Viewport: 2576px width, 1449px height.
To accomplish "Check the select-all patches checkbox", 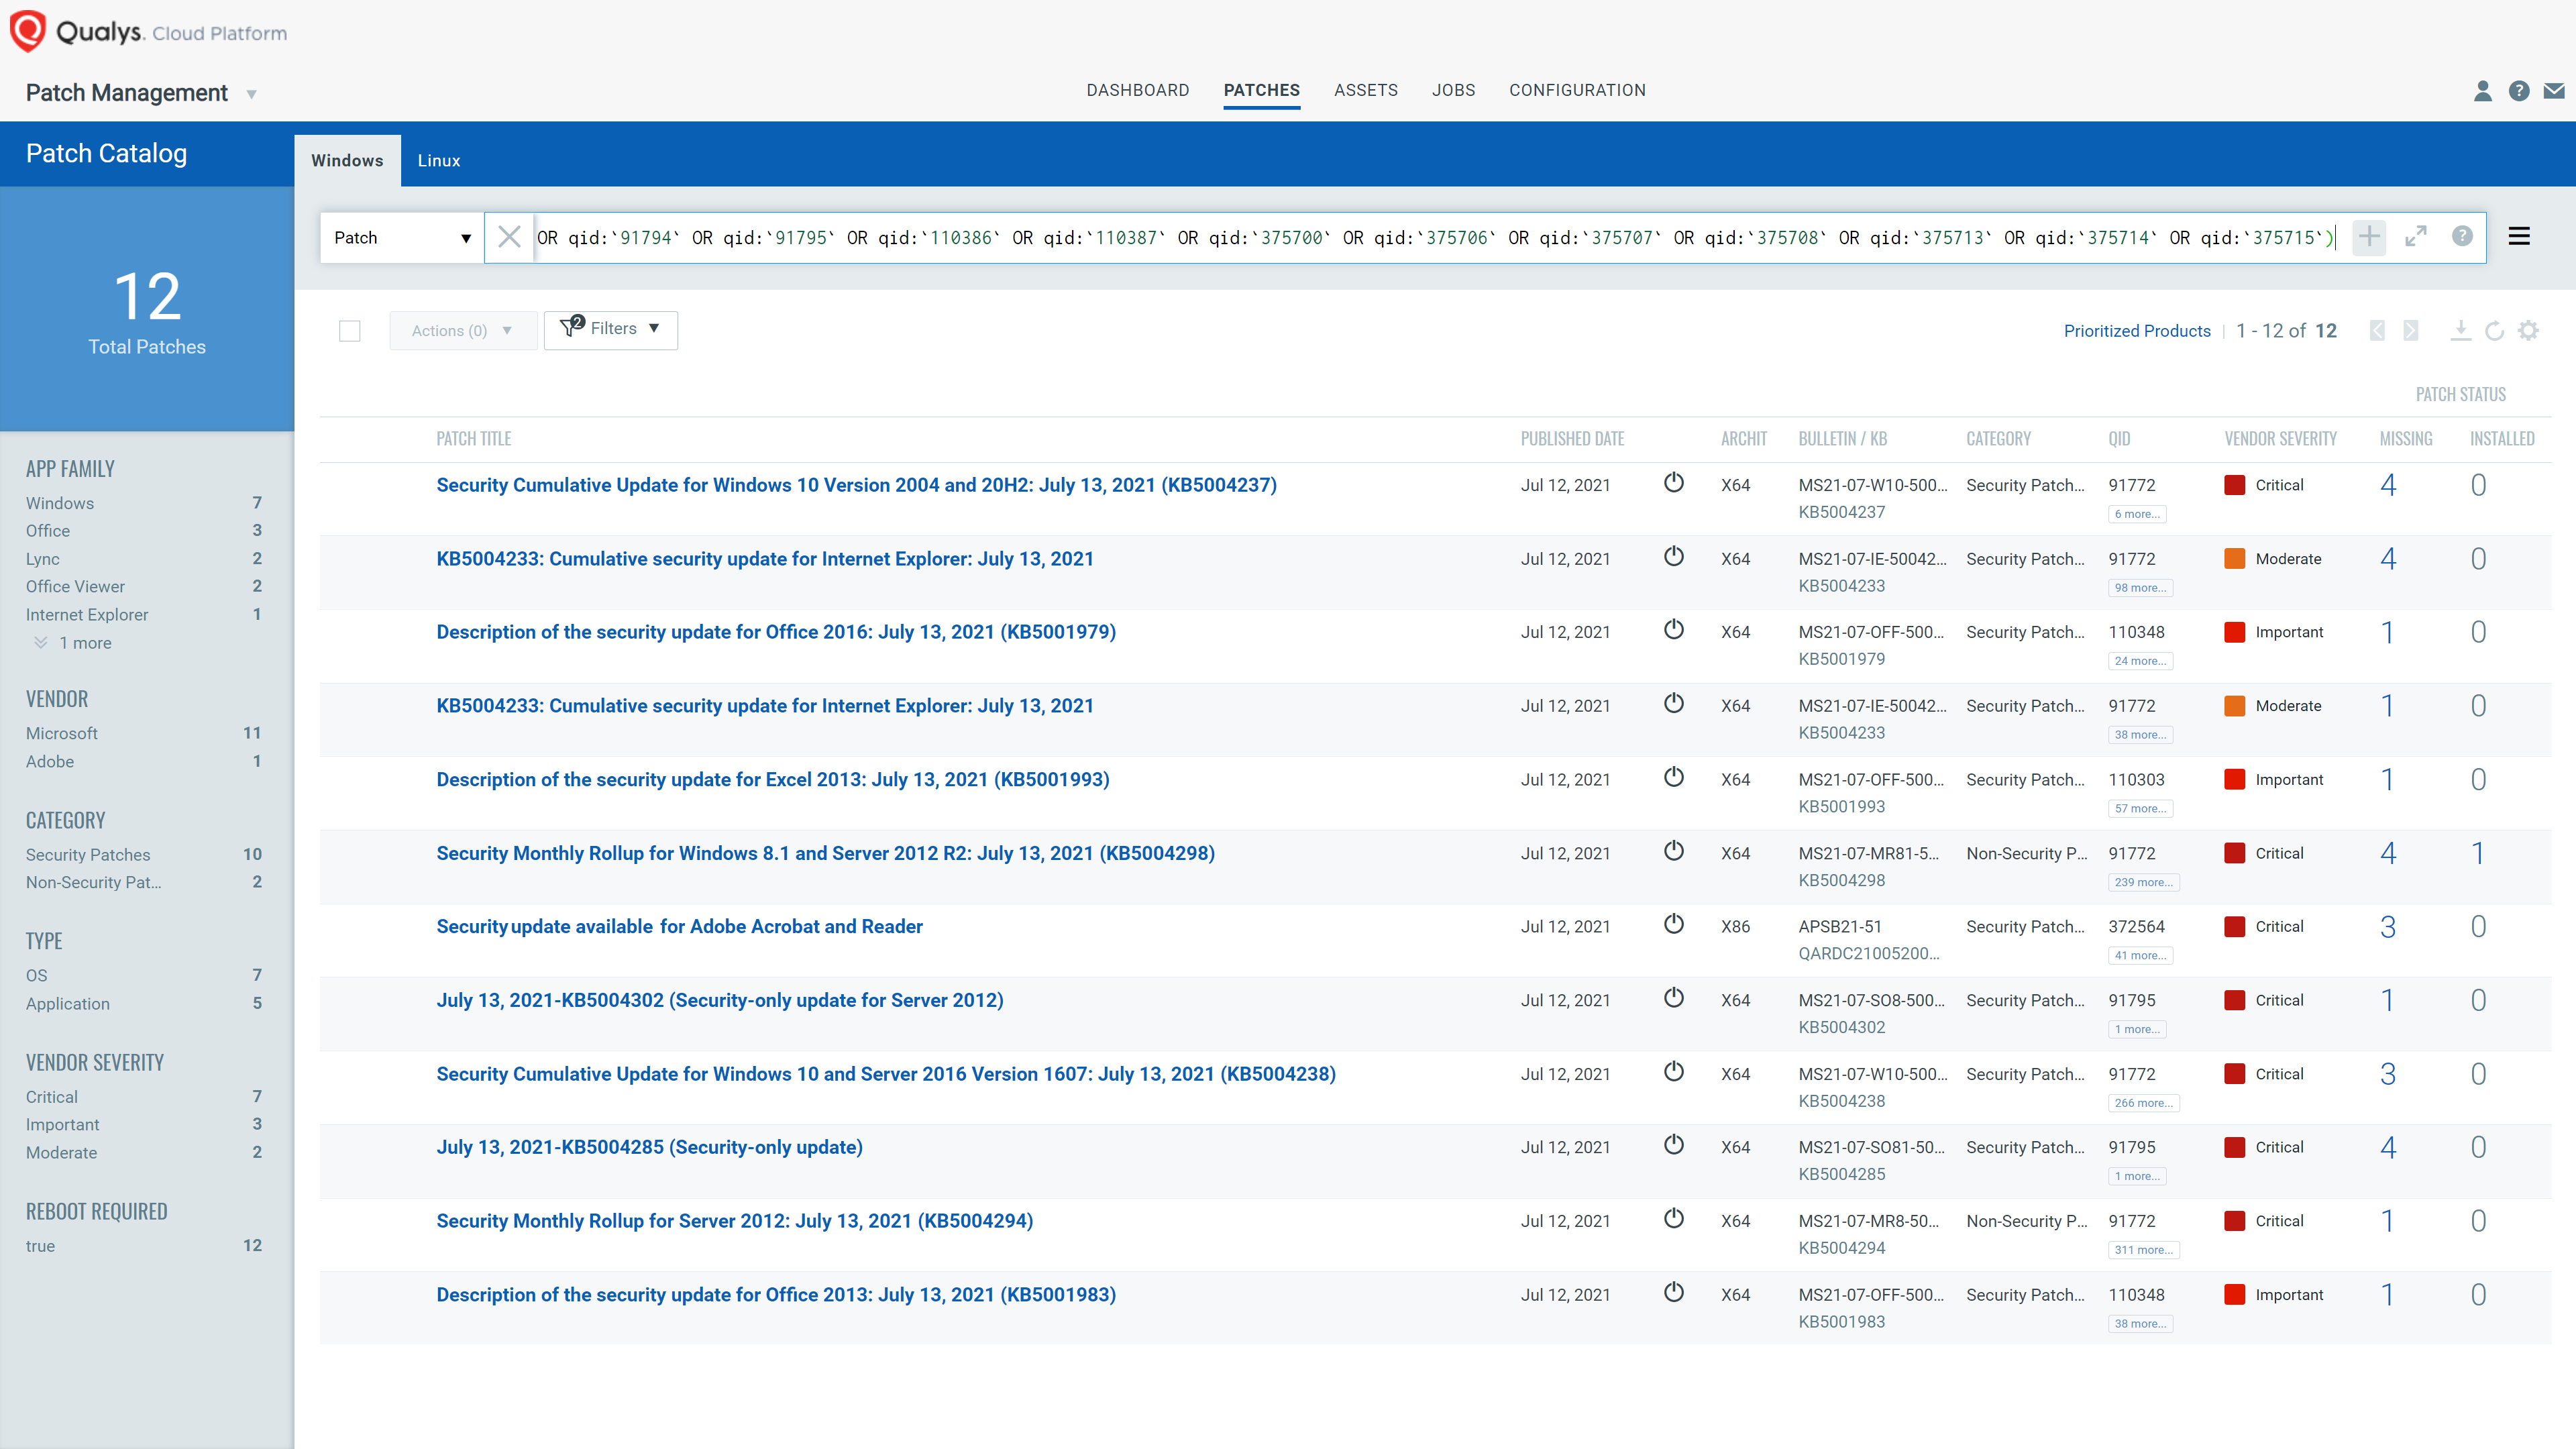I will (x=350, y=330).
